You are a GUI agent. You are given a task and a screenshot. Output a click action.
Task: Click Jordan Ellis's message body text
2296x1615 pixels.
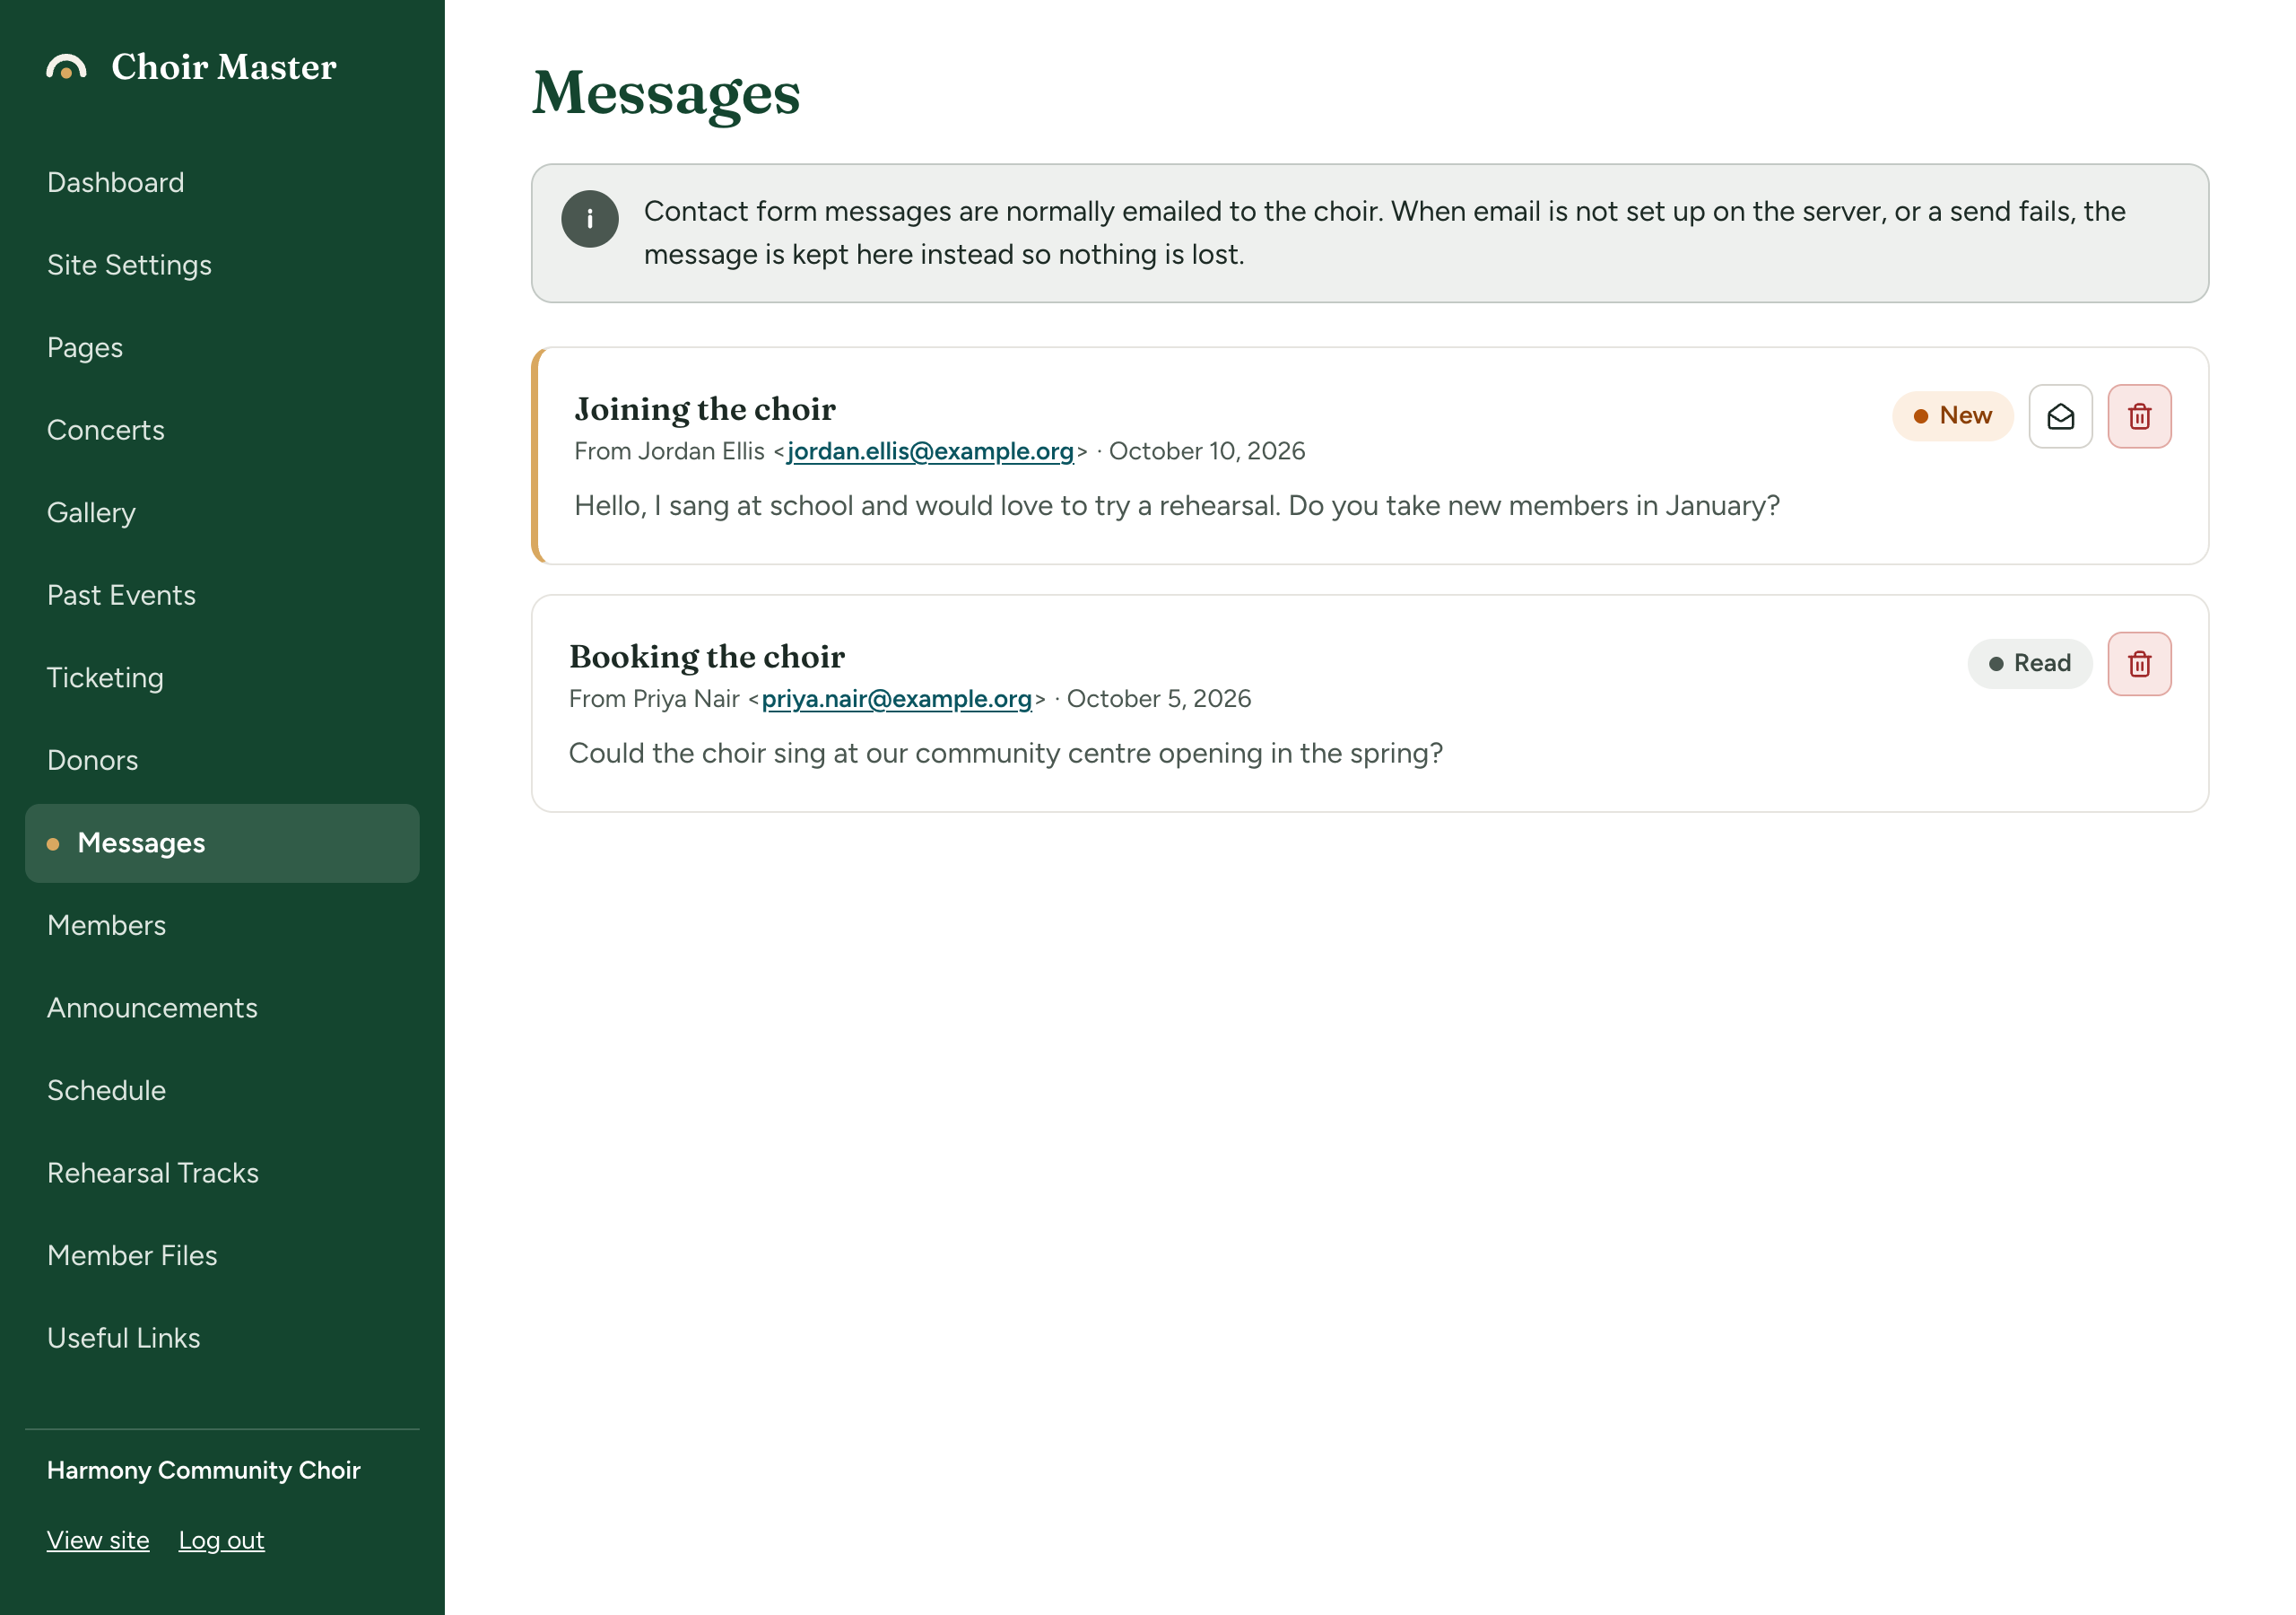pyautogui.click(x=1177, y=506)
